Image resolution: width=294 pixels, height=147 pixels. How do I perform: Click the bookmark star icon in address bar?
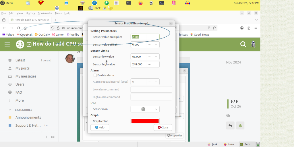tap(214, 28)
